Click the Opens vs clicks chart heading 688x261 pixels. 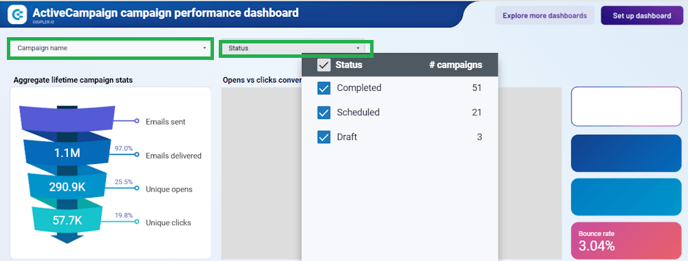pos(262,80)
